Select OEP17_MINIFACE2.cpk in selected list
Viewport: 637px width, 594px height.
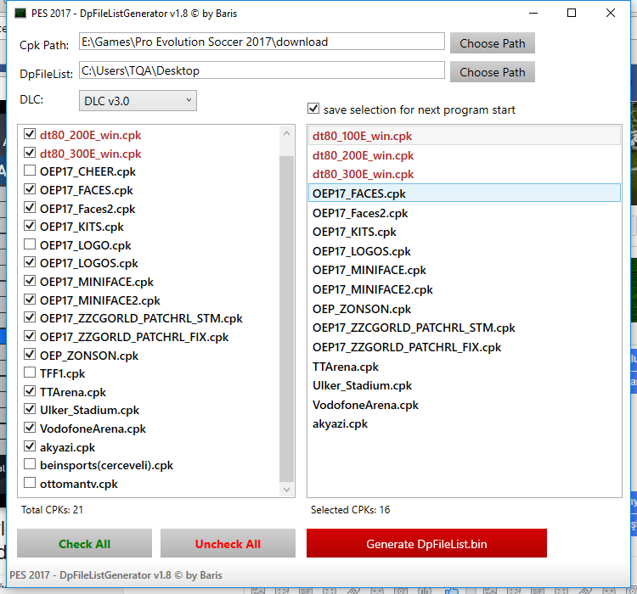(x=465, y=289)
